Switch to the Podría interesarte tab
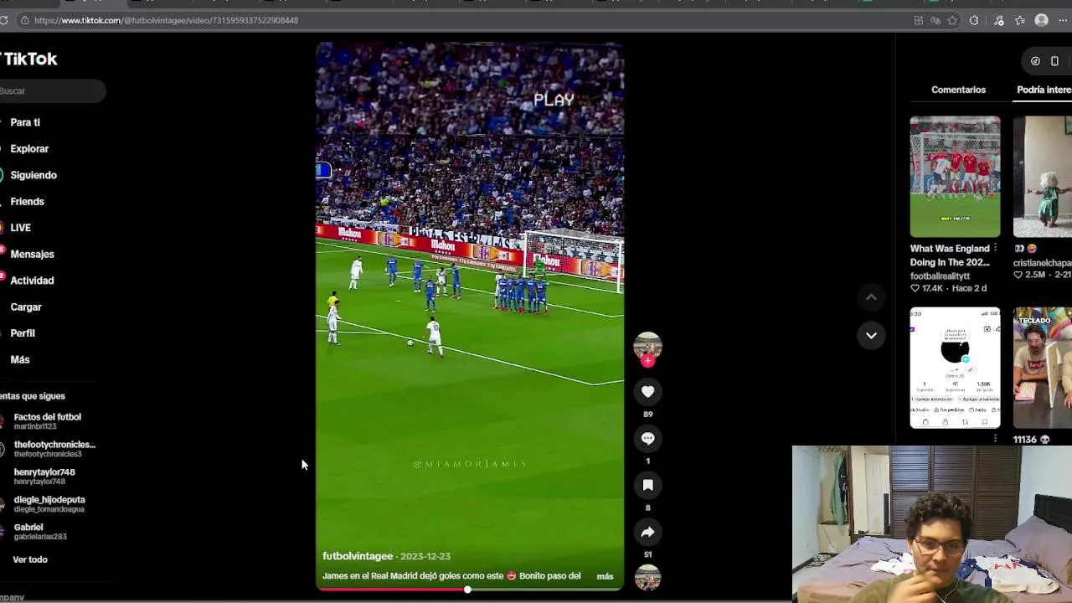Viewport: 1072px width, 603px height. click(1044, 90)
